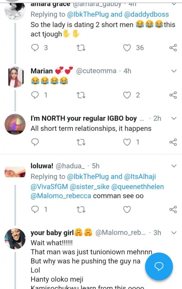Reply to Marian's emoji tweet

[x=35, y=95]
